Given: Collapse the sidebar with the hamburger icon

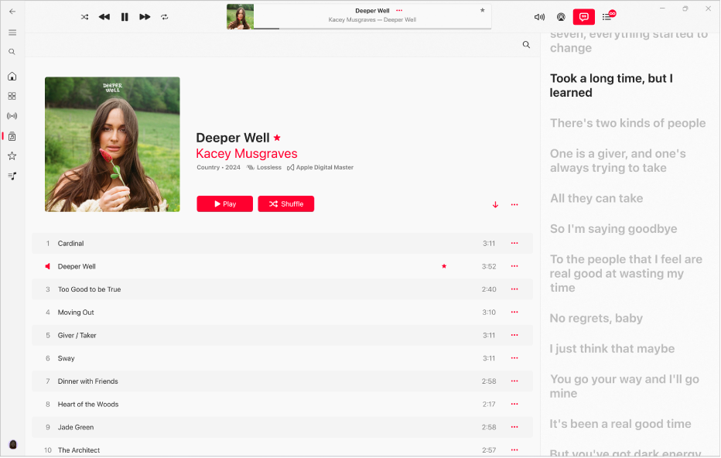Looking at the screenshot, I should click(12, 32).
